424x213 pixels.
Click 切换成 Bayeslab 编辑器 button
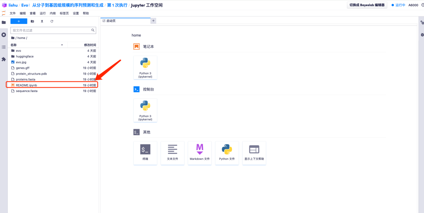coord(367,5)
